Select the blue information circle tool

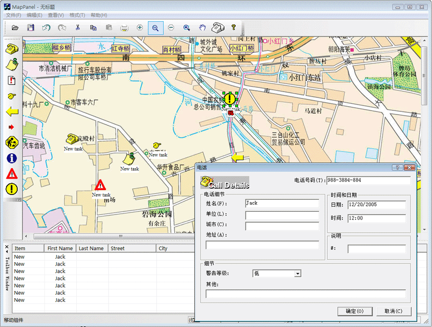tap(12, 158)
